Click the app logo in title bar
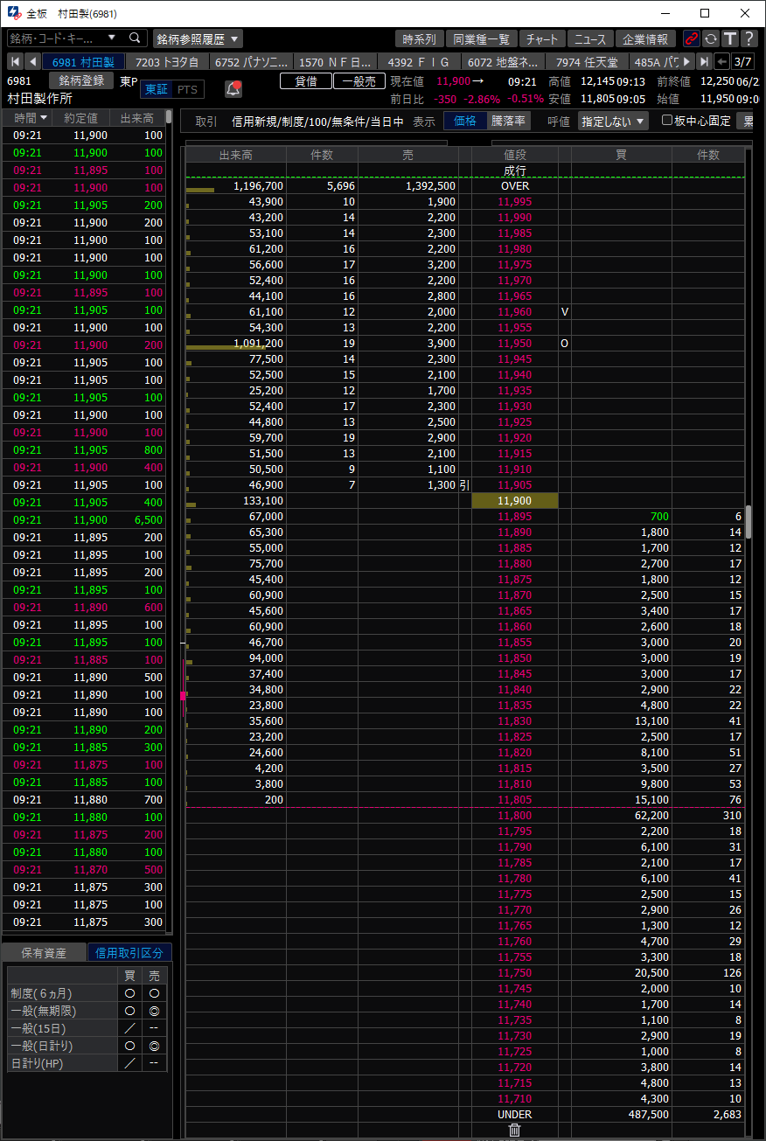The width and height of the screenshot is (766, 1141). coord(14,13)
